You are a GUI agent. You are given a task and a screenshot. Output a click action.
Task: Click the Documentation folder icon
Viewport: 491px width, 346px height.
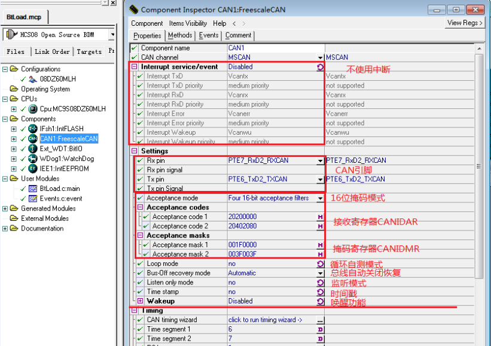pos(14,228)
